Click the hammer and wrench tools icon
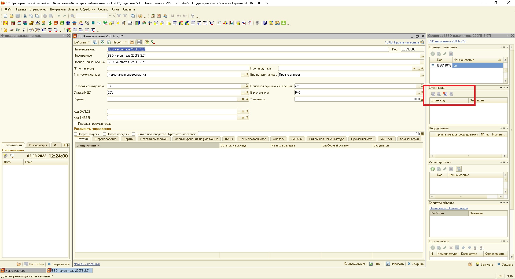Viewport: 515px width, 279px height. (38, 30)
